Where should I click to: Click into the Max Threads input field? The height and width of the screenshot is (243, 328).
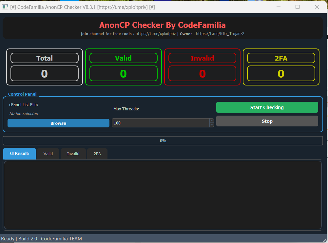[x=160, y=123]
